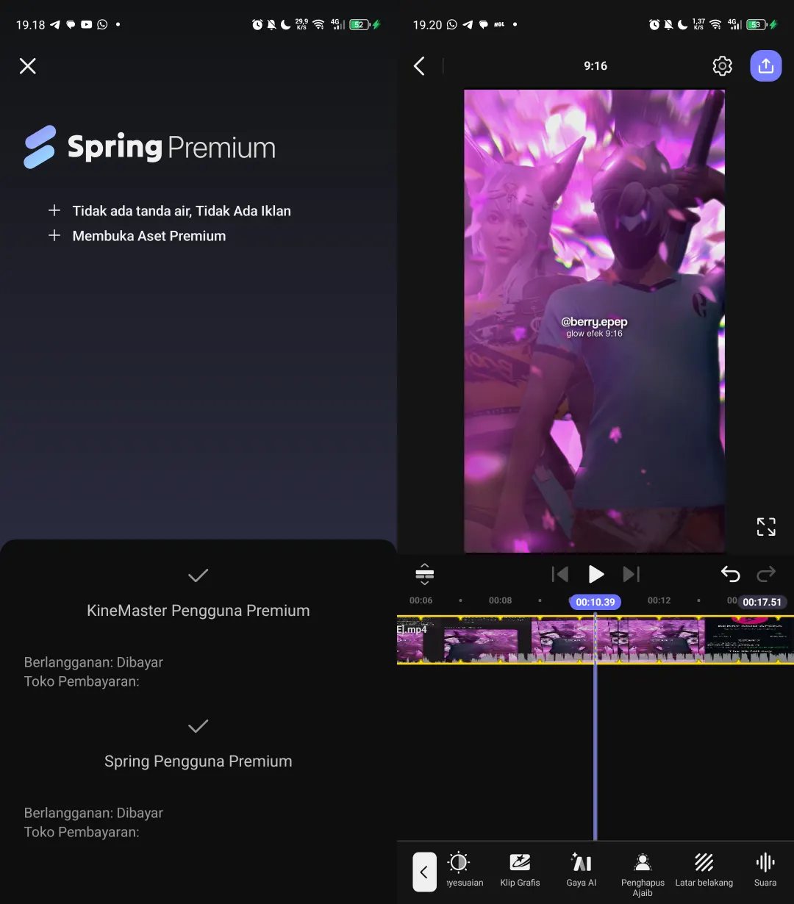794x904 pixels.
Task: Undo the last edit
Action: tap(730, 574)
